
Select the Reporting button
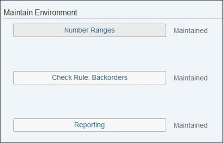(90, 125)
